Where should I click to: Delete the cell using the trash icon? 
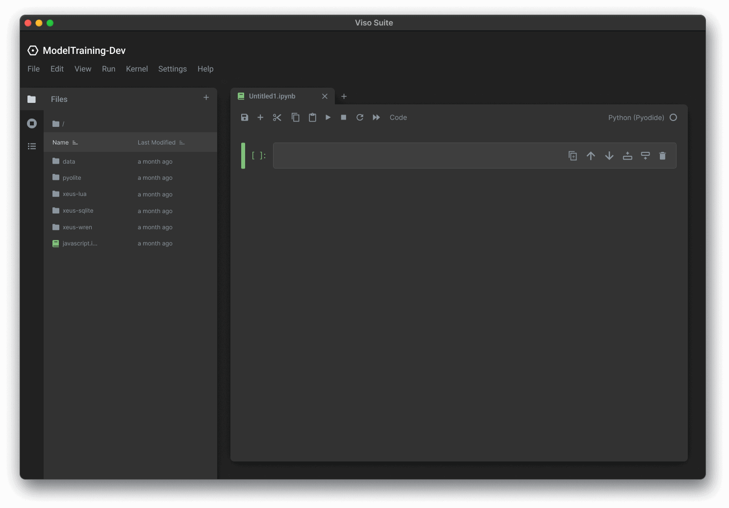point(662,156)
